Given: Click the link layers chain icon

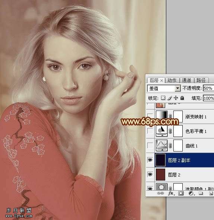Looking at the screenshot, I should pos(160,193).
